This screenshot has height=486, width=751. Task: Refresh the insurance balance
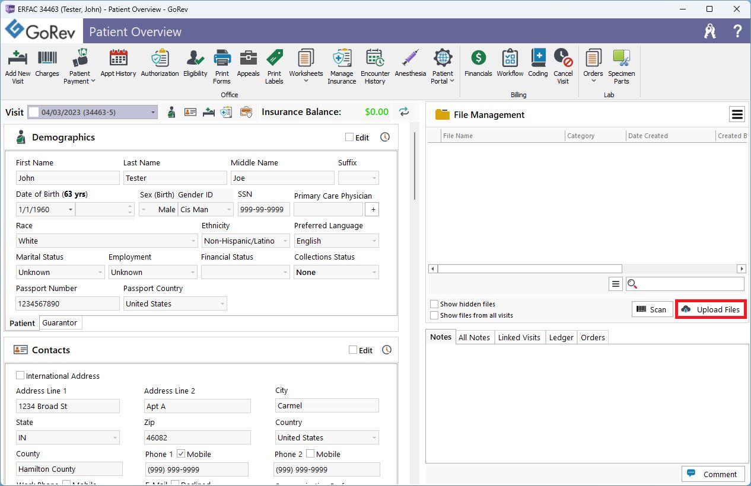[x=404, y=111]
